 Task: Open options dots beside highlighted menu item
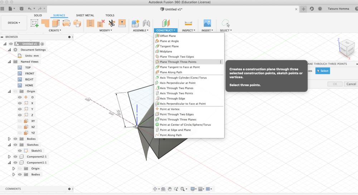coord(221,62)
